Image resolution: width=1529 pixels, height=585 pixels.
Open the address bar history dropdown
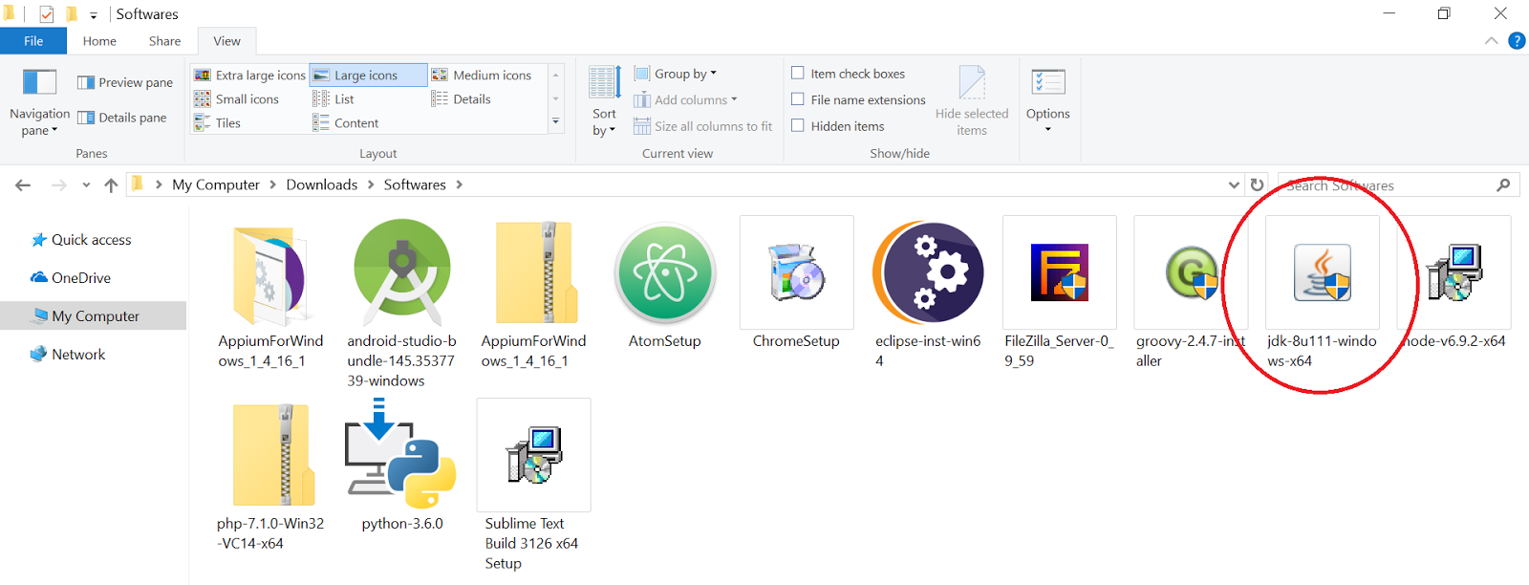pos(1234,185)
